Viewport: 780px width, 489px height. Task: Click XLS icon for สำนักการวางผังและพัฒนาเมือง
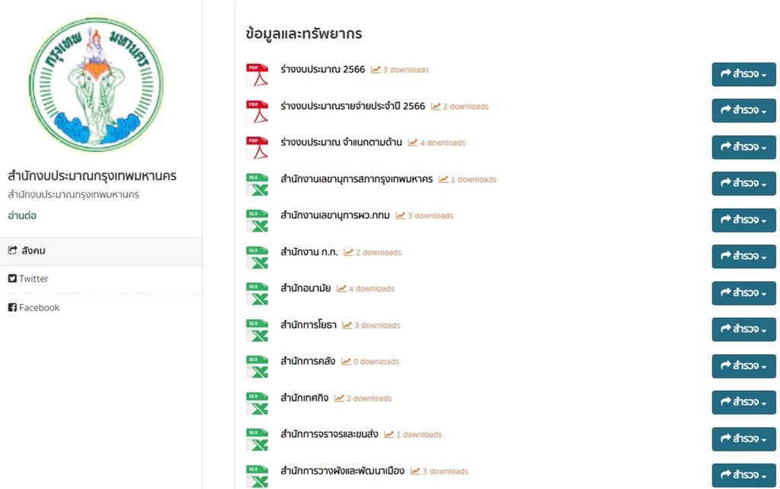[x=257, y=476]
